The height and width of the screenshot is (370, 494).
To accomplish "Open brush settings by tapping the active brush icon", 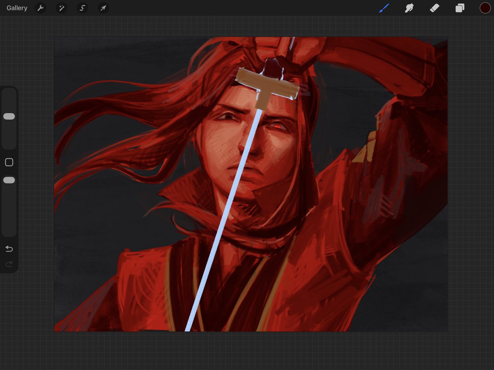I will [x=384, y=8].
